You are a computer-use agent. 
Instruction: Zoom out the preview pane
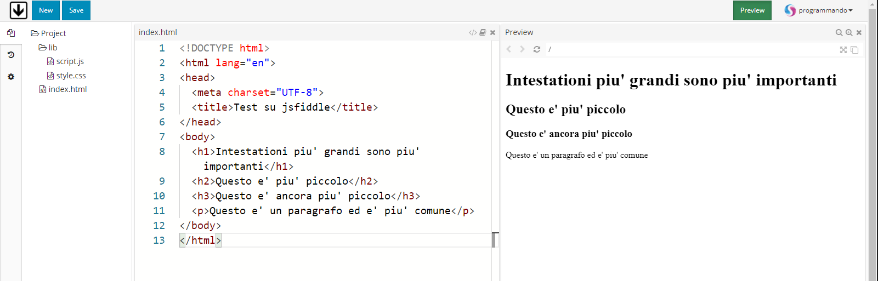(839, 32)
